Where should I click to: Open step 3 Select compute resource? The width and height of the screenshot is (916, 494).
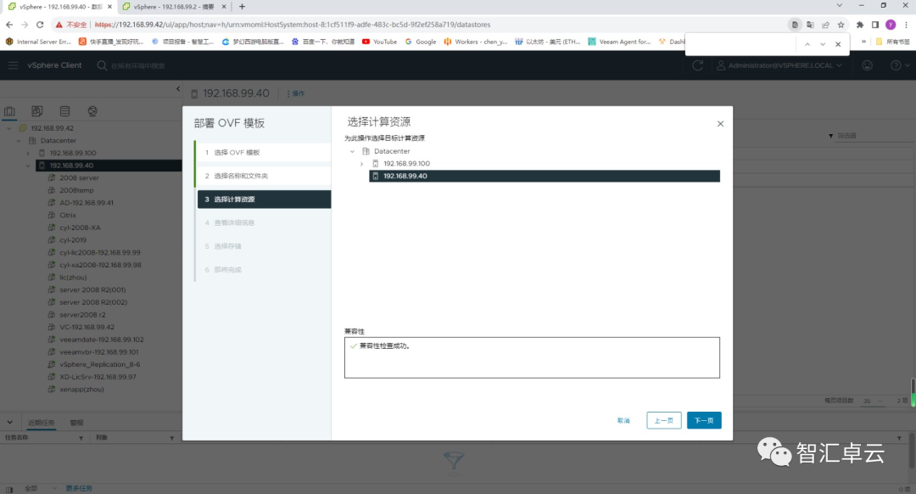coord(264,199)
